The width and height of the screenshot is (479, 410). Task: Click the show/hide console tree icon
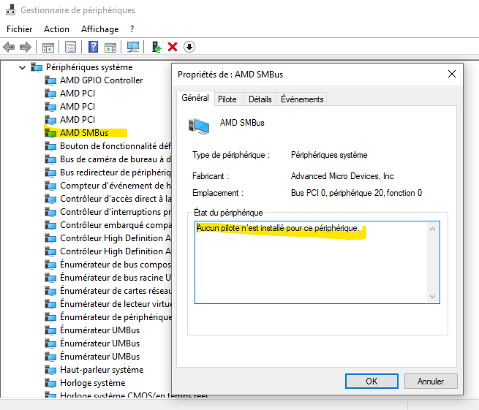click(x=48, y=48)
